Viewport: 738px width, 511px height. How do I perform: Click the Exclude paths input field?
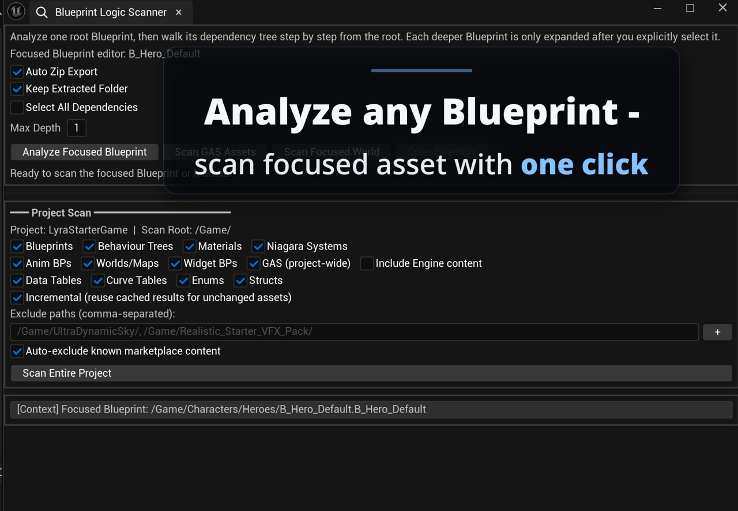355,332
